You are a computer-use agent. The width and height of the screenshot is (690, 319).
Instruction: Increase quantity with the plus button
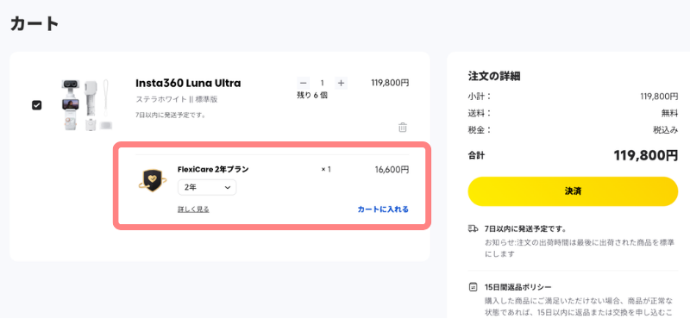point(341,83)
